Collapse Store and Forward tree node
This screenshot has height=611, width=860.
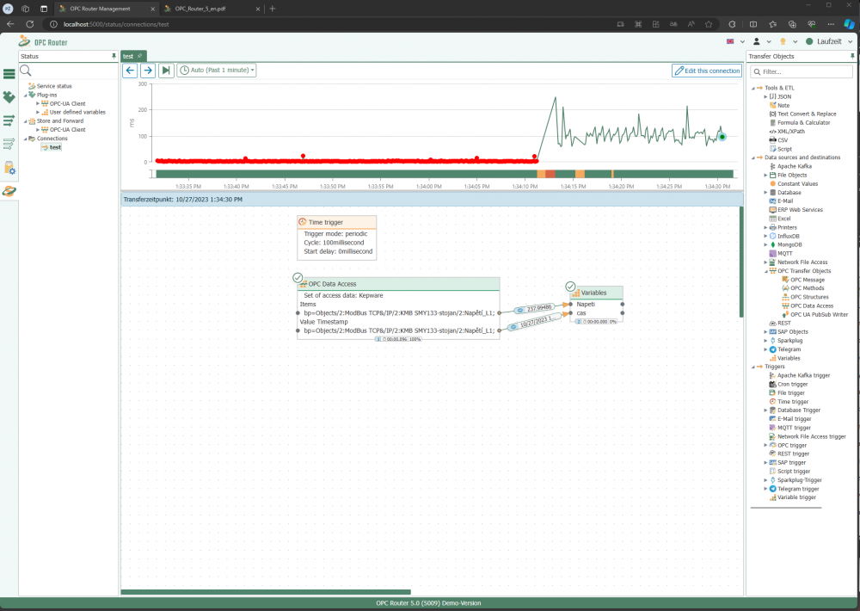click(25, 121)
